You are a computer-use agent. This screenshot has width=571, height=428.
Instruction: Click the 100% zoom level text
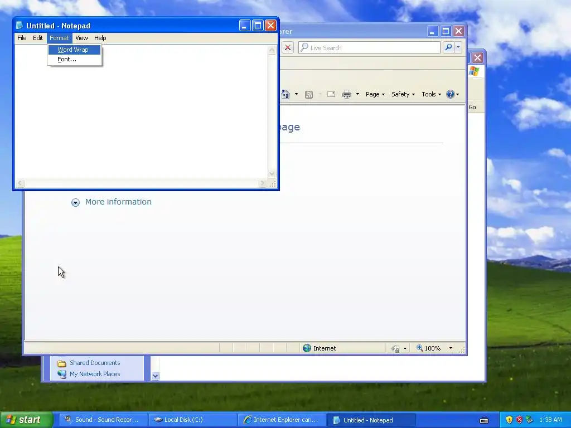[433, 348]
